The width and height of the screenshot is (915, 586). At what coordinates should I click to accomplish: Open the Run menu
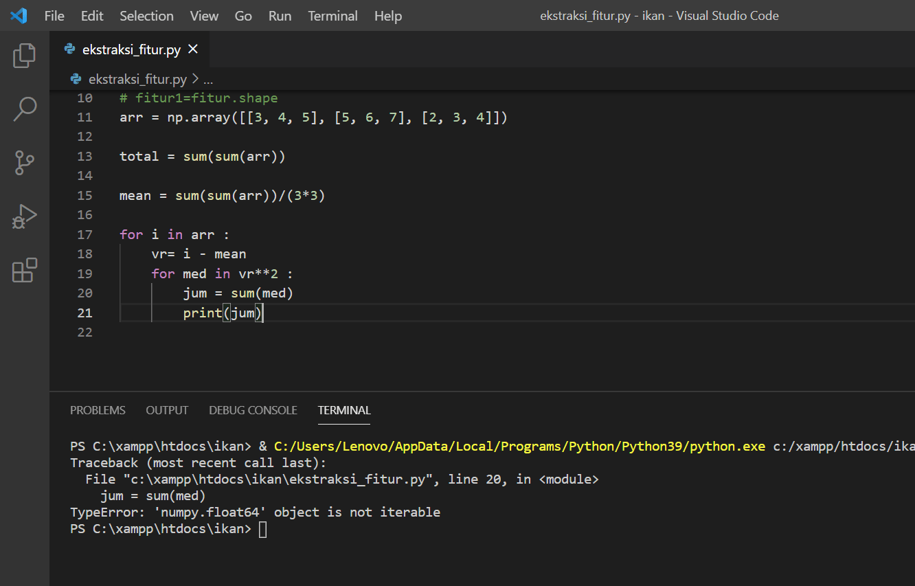(x=280, y=15)
